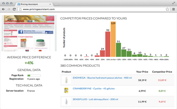Screen dimensions: 177x109
Task: Open EXOMEGA Baume hydratant product link
Action: 102,78
